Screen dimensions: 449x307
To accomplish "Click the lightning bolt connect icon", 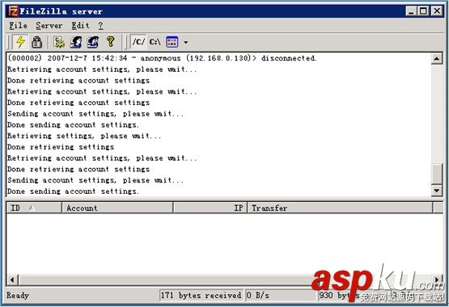I will click(x=20, y=42).
